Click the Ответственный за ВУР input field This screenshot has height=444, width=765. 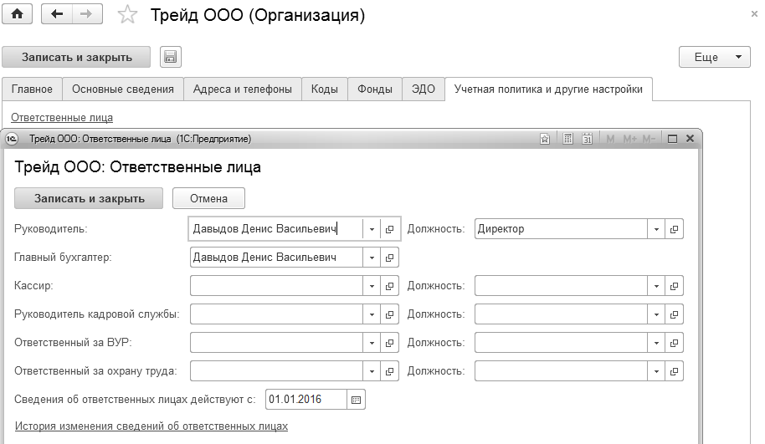(276, 343)
